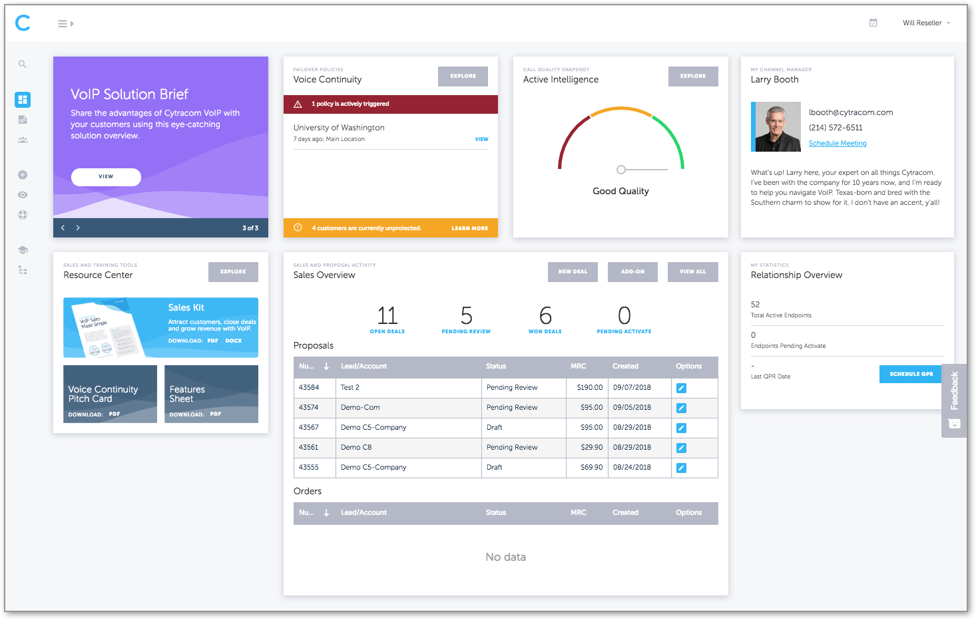976x620 pixels.
Task: Download the Voice Continuity Pitch Card PDF
Action: (x=115, y=414)
